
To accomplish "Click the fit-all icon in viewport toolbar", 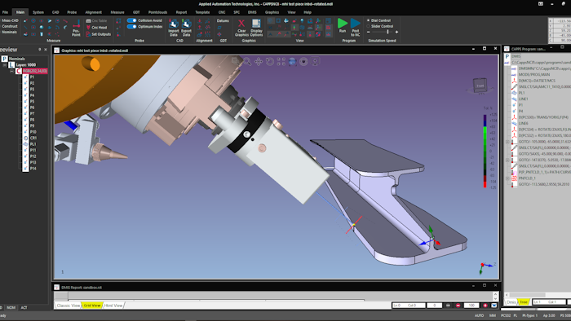I will point(281,62).
